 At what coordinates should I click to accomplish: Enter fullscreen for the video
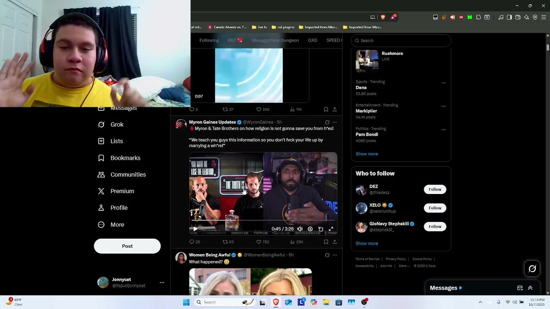click(x=331, y=229)
